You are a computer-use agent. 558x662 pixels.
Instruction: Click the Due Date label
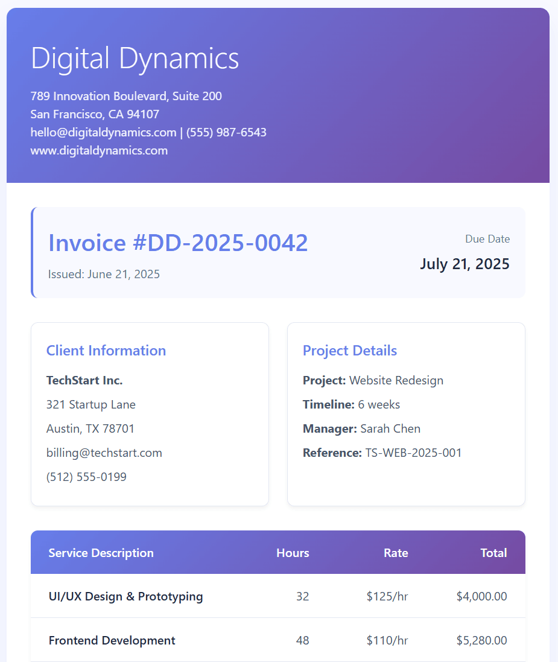click(x=487, y=239)
